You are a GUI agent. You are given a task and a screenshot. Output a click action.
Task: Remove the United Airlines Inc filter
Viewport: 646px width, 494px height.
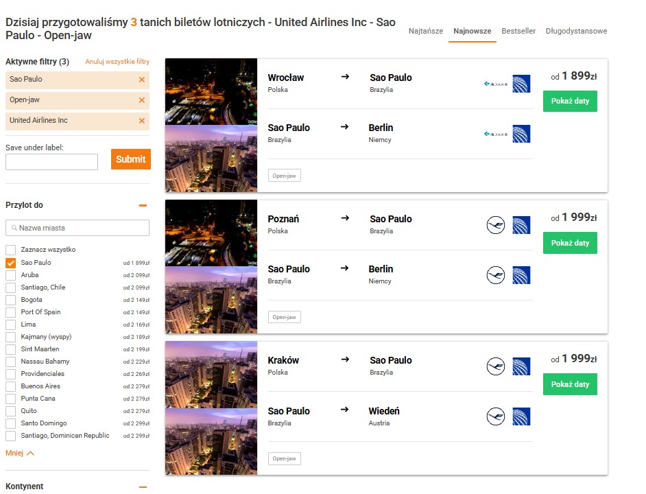pyautogui.click(x=142, y=121)
